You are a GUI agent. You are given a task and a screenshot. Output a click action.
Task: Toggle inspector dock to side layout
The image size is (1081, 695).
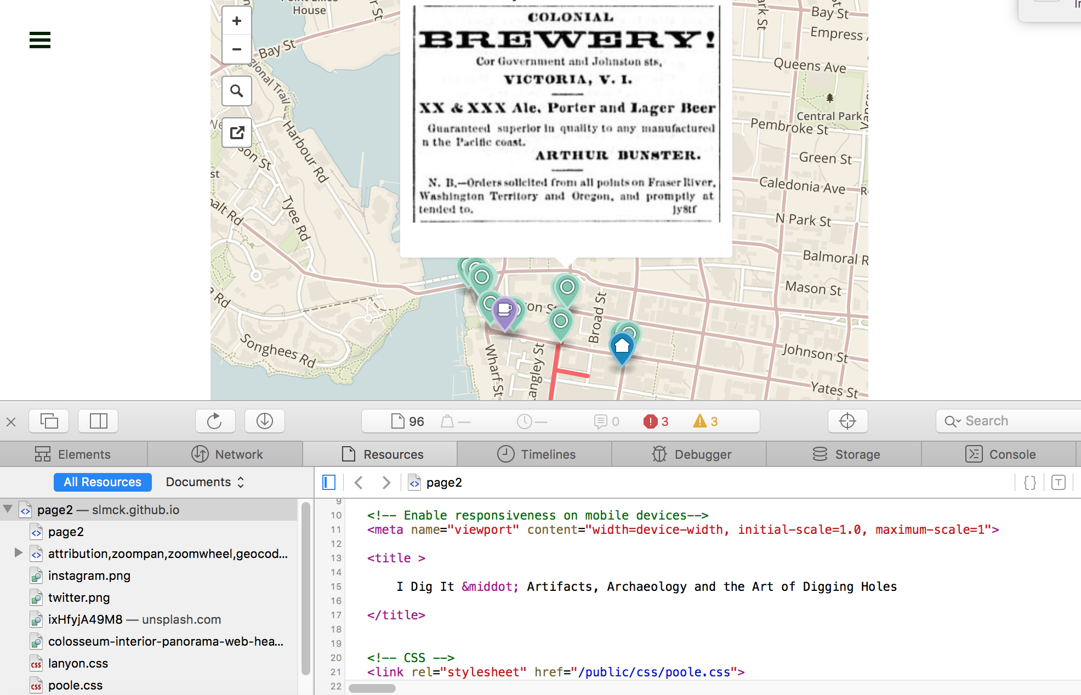(x=99, y=421)
